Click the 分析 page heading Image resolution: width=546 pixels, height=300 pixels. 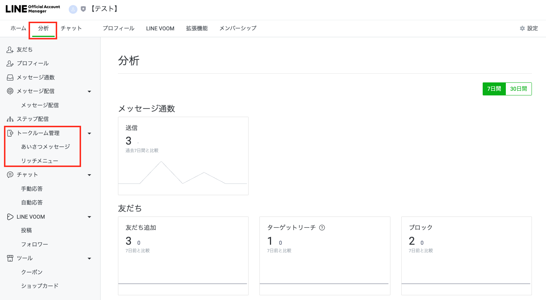pyautogui.click(x=129, y=61)
